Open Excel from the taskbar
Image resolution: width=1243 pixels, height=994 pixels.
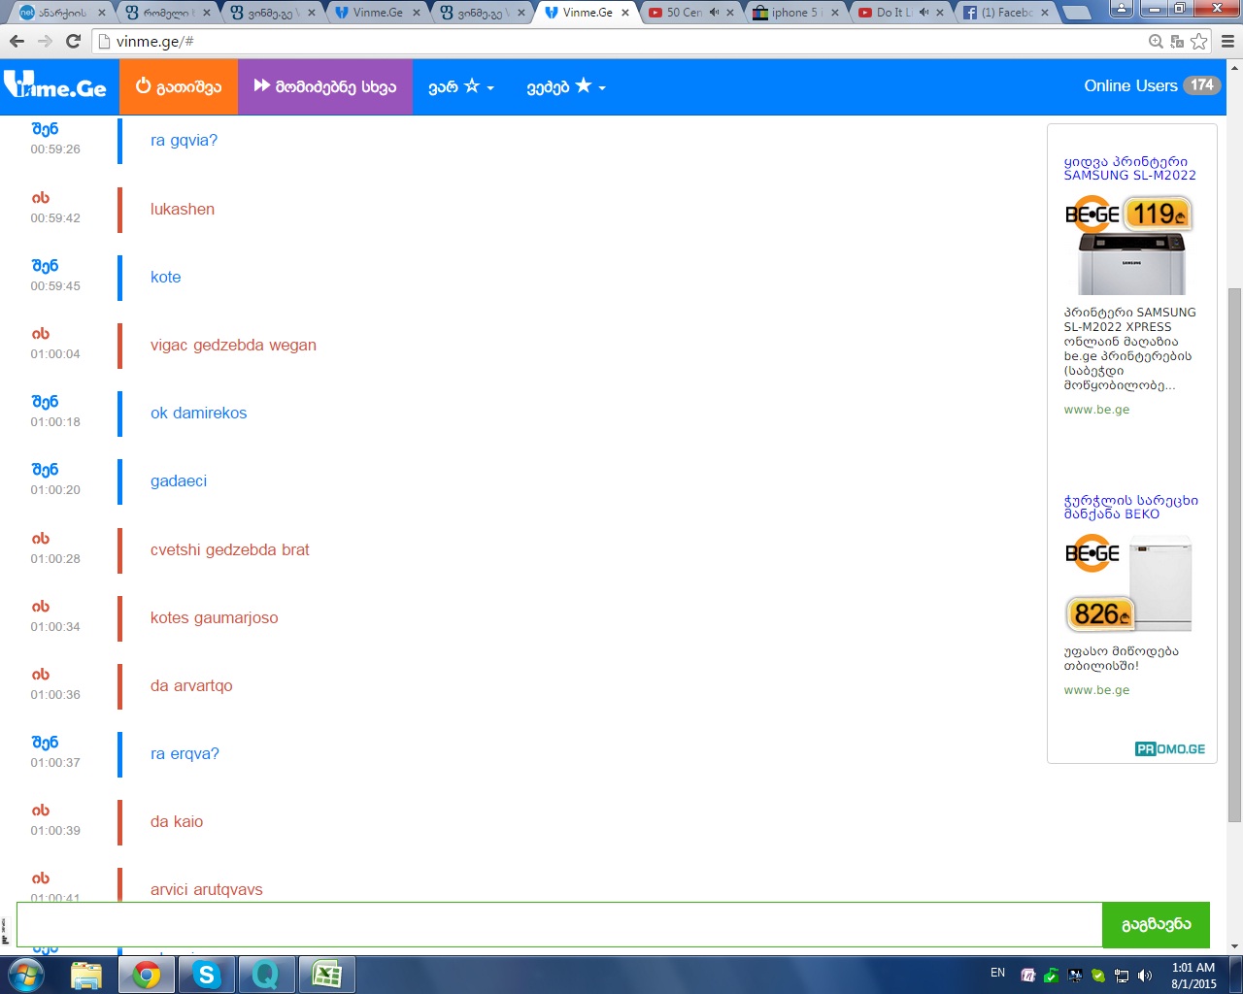point(326,975)
